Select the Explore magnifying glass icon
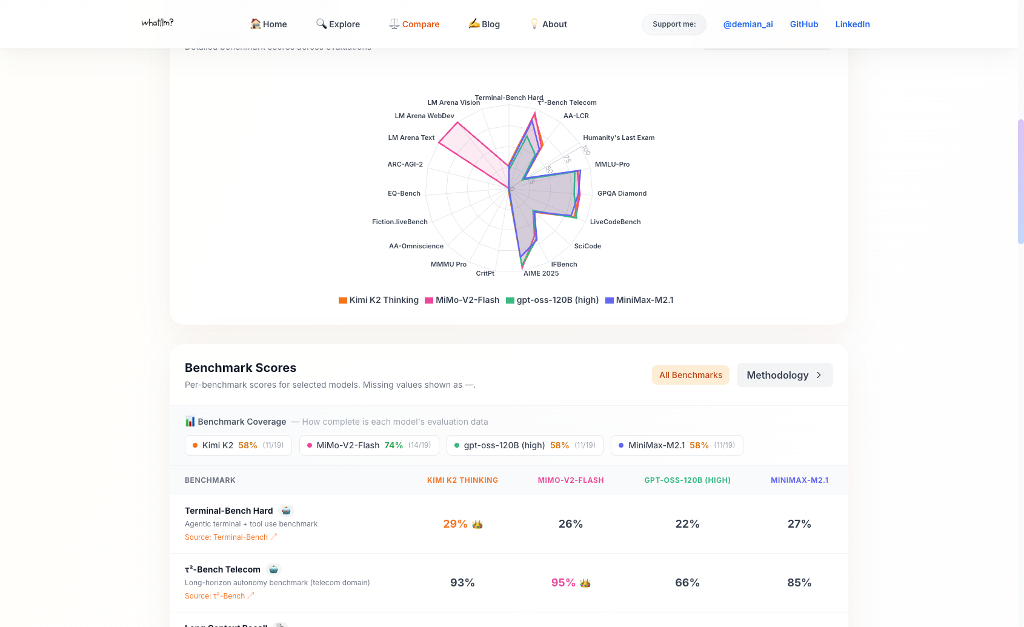 pyautogui.click(x=321, y=24)
